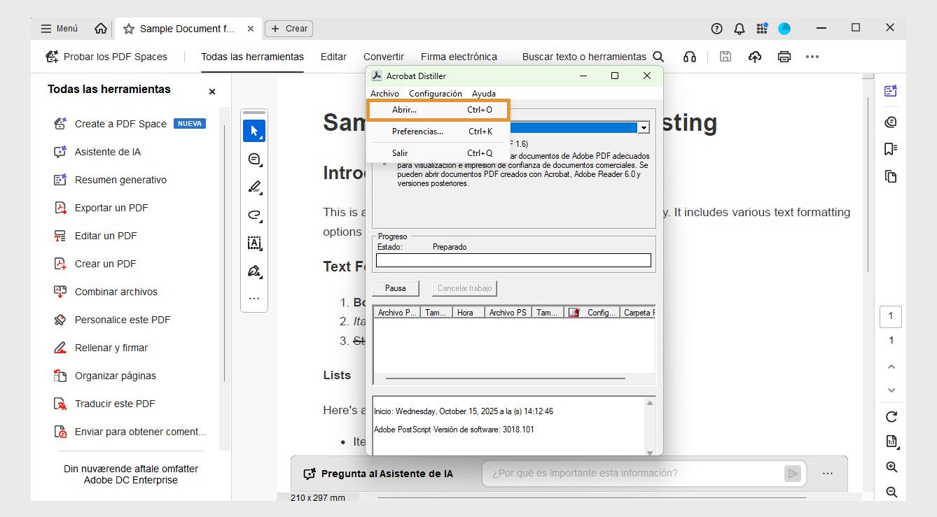Open the comments panel icon
The image size is (937, 517).
(891, 122)
